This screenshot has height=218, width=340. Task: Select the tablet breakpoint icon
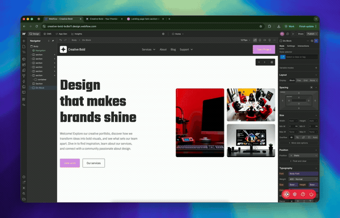pos(260,40)
